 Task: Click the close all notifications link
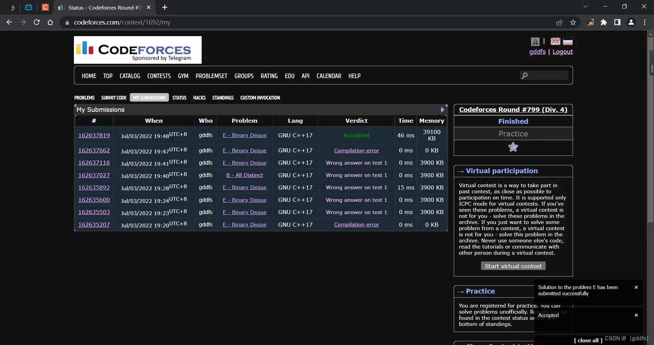(588, 340)
